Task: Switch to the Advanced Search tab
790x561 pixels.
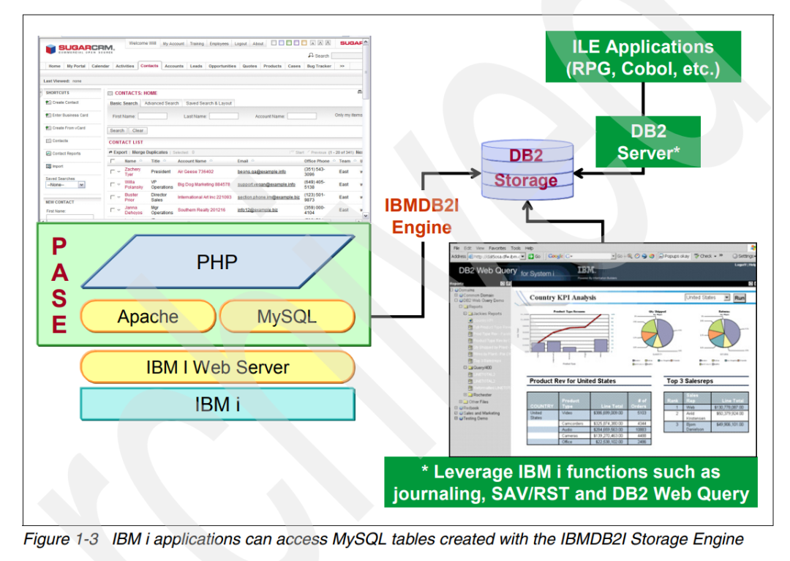Action: click(161, 103)
